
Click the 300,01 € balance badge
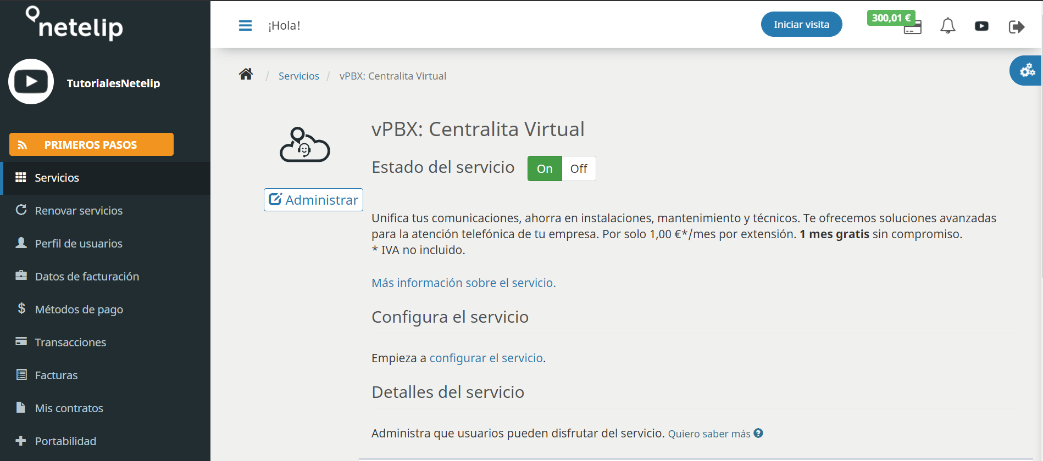pos(891,18)
